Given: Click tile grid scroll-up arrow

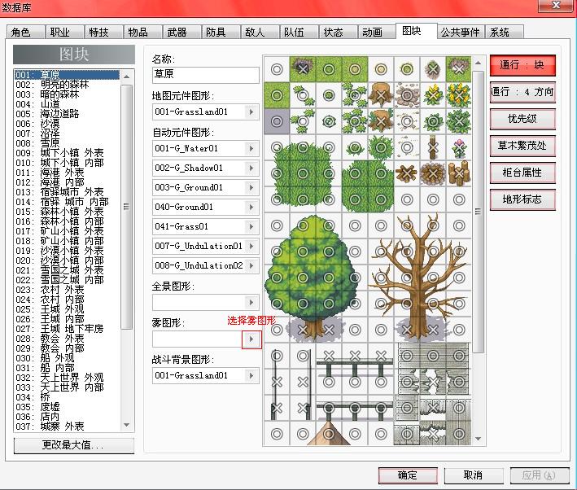Looking at the screenshot, I should click(x=478, y=63).
